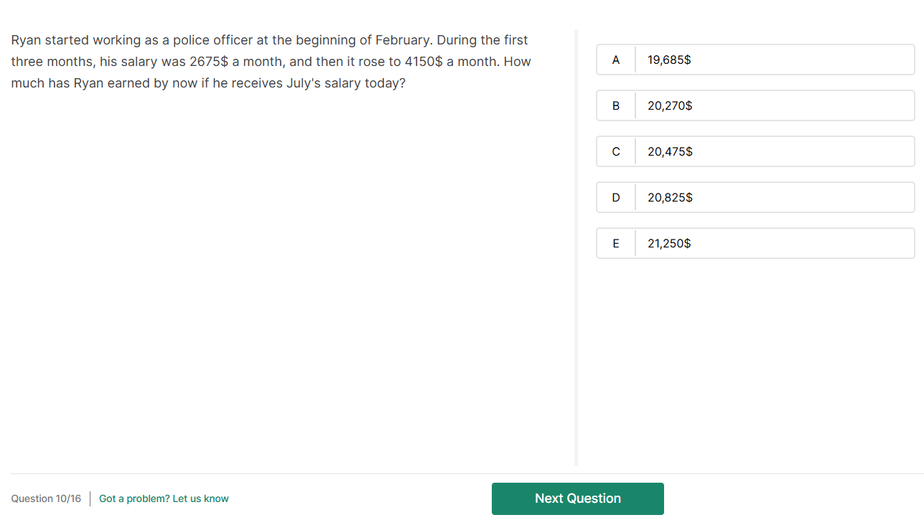This screenshot has height=520, width=924.
Task: Click the 2675$ salary figure in the question
Action: pos(209,62)
